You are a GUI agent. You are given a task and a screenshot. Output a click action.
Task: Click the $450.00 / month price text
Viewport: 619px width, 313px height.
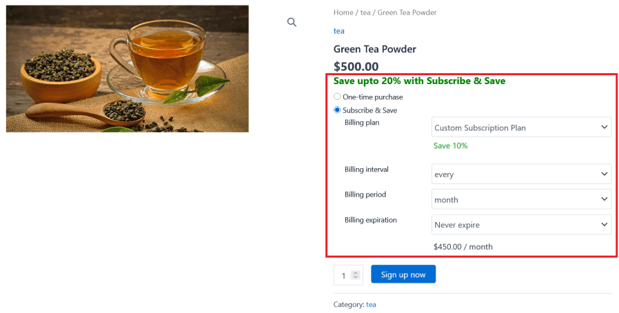(x=463, y=247)
